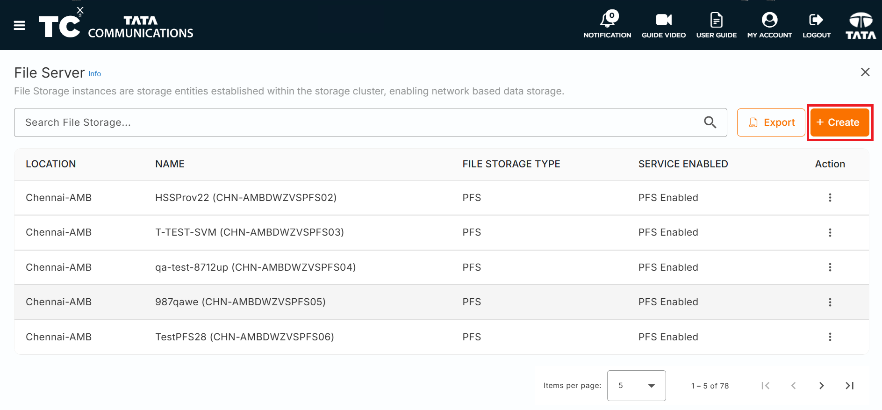Jump to the last page

pos(850,386)
